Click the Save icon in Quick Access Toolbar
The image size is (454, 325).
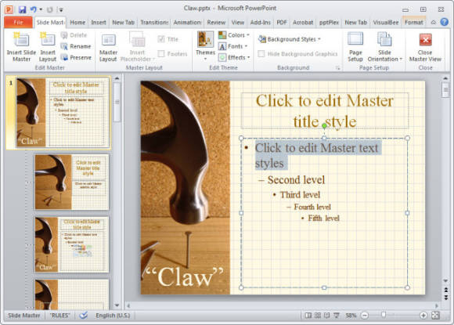point(22,9)
